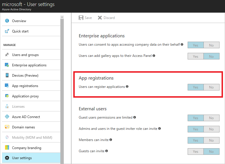Set Users can register applications to Yes
This screenshot has height=164, width=225.
click(196, 87)
